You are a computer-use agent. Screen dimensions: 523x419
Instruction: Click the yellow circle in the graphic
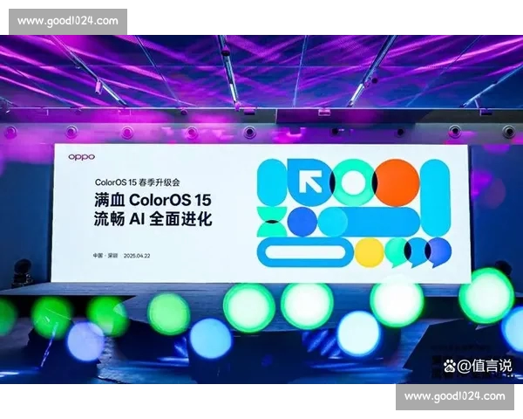point(370,252)
